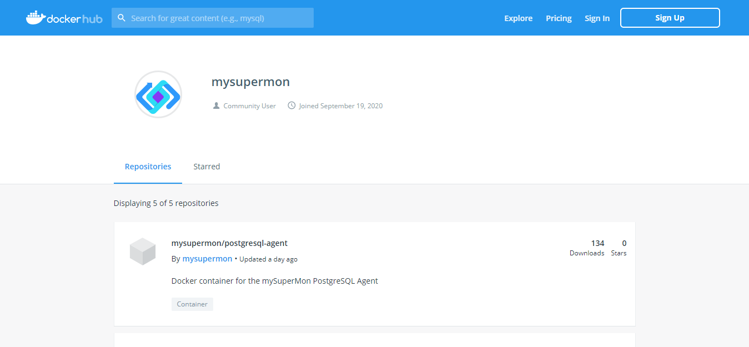Switch to the Starred tab

(x=207, y=167)
